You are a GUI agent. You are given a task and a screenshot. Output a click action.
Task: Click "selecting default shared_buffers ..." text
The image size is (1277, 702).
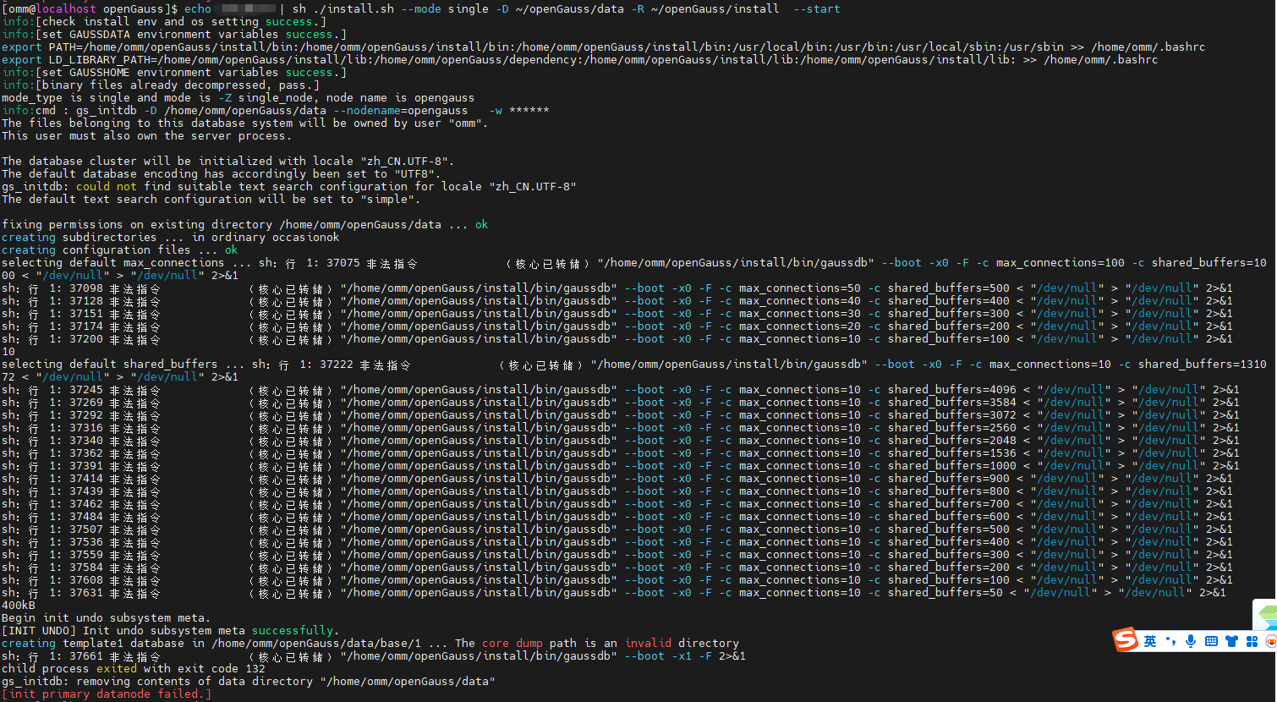pyautogui.click(x=123, y=364)
